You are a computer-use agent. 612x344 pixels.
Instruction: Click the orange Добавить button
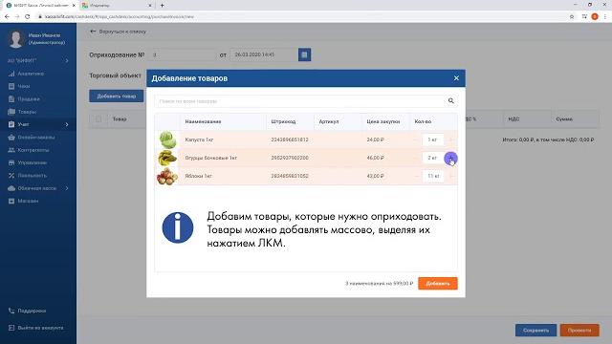tap(438, 284)
